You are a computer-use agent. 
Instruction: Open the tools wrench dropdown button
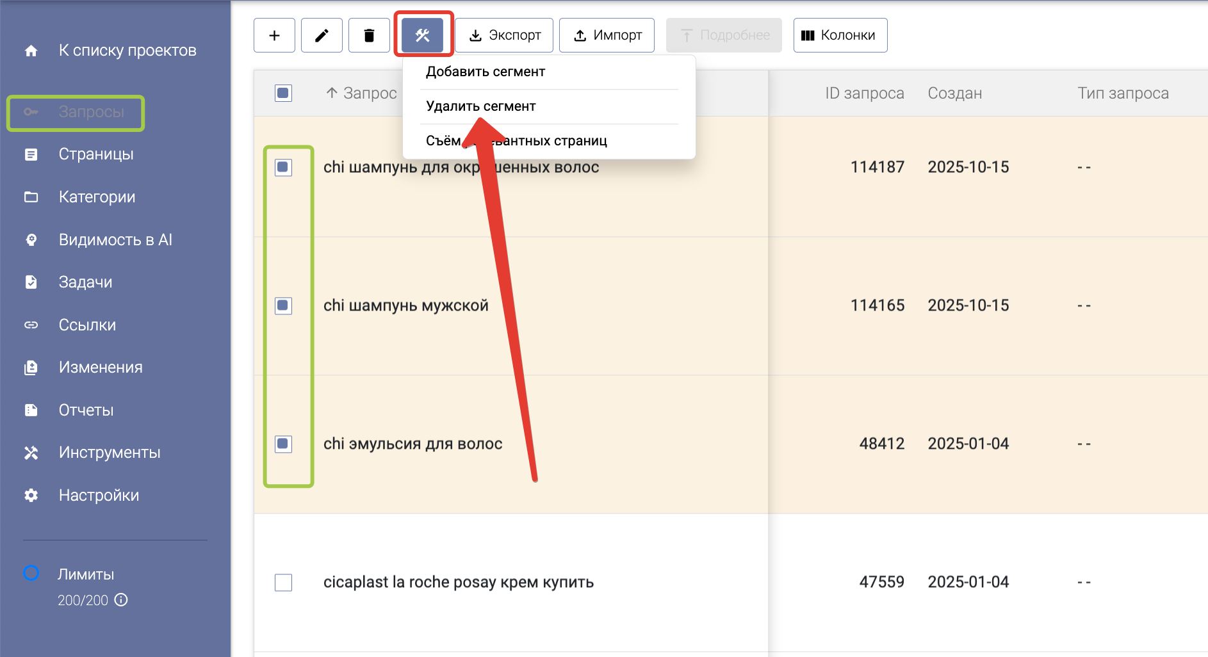[422, 35]
